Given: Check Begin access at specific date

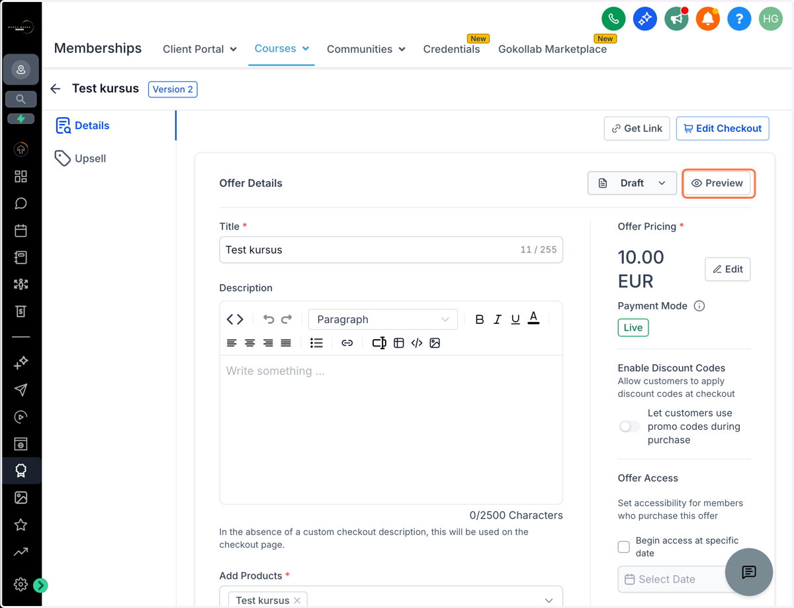Looking at the screenshot, I should (624, 547).
